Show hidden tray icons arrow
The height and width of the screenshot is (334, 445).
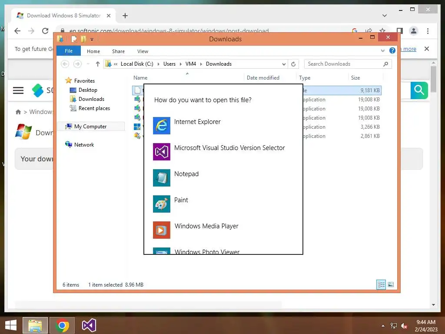click(x=383, y=326)
